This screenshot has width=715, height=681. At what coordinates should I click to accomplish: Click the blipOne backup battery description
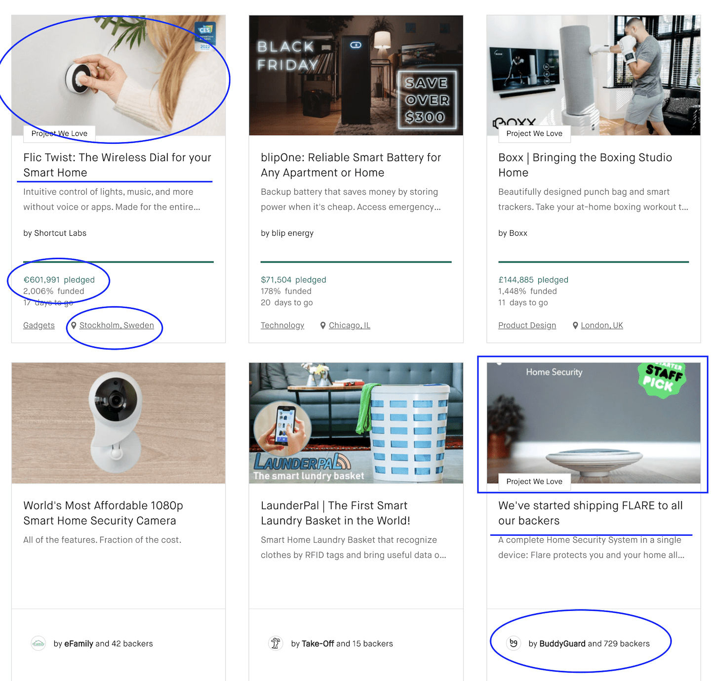351,199
